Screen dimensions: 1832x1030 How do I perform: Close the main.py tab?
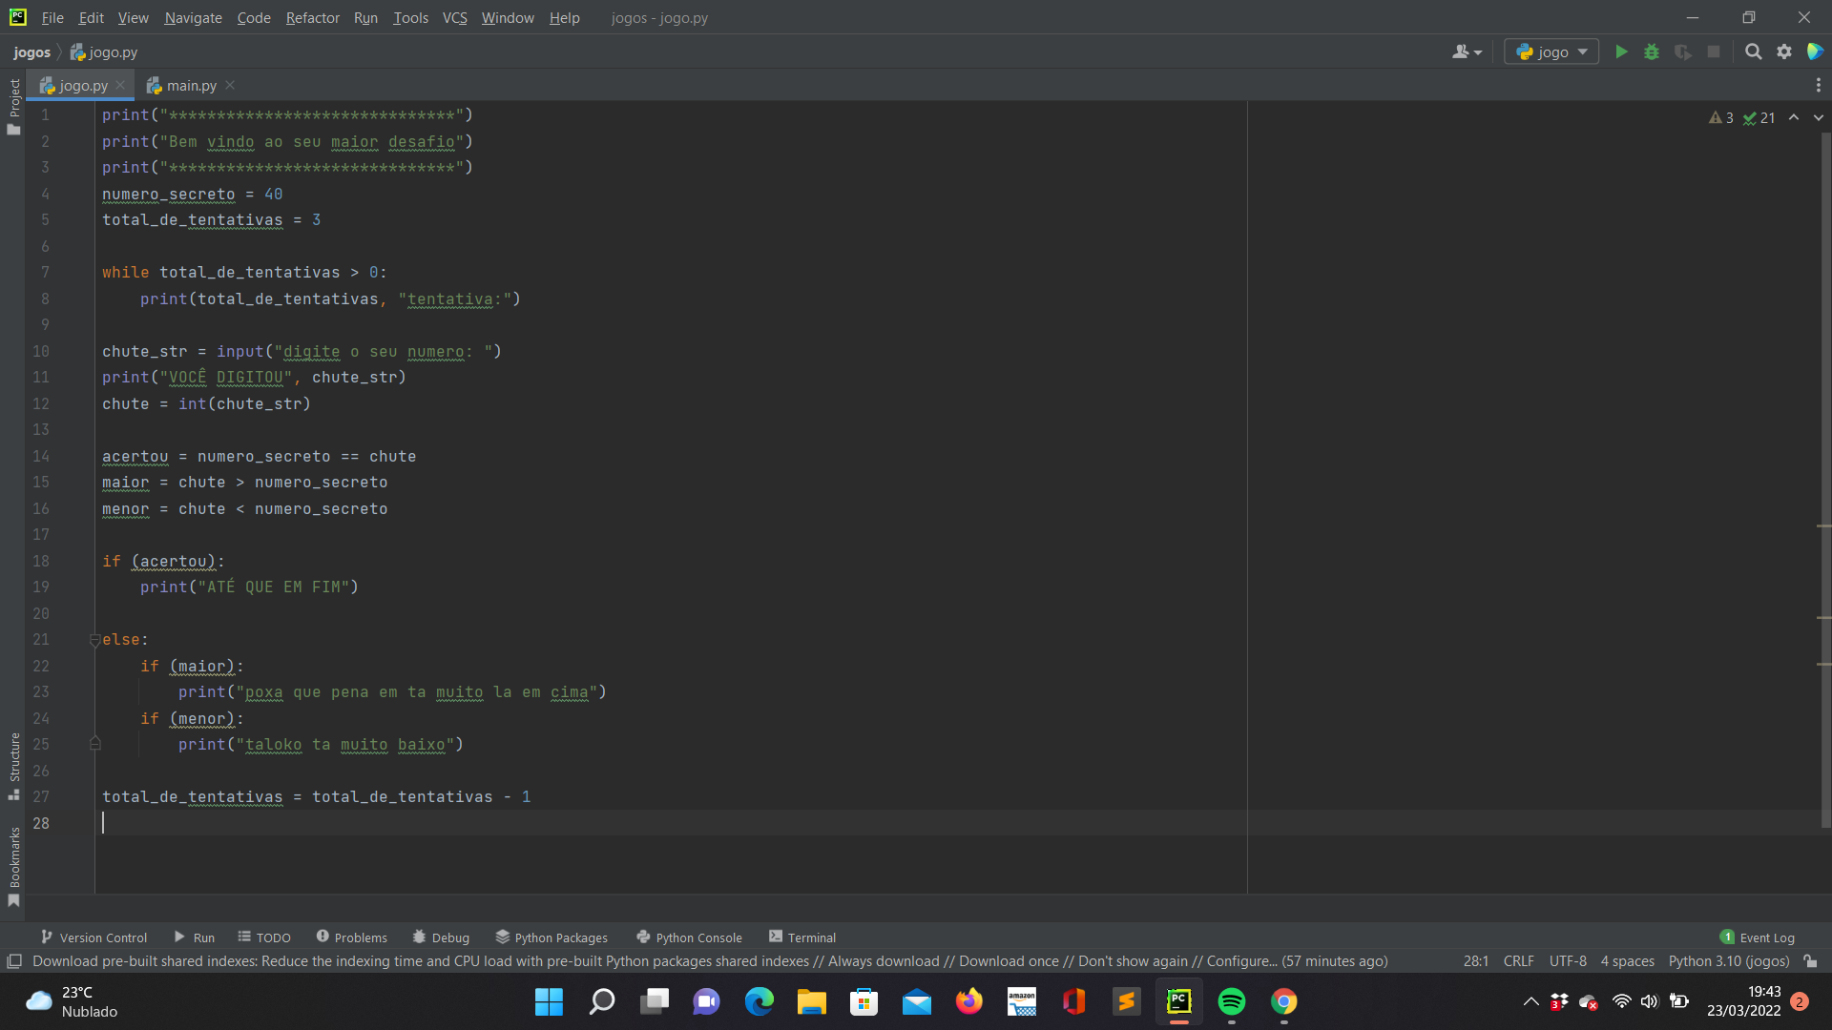[x=230, y=86]
